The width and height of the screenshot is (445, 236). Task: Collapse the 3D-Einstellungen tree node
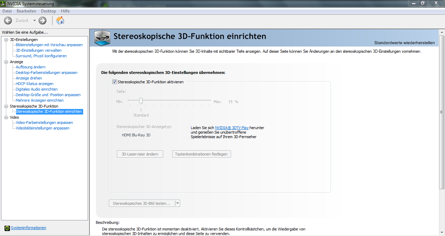(x=6, y=40)
